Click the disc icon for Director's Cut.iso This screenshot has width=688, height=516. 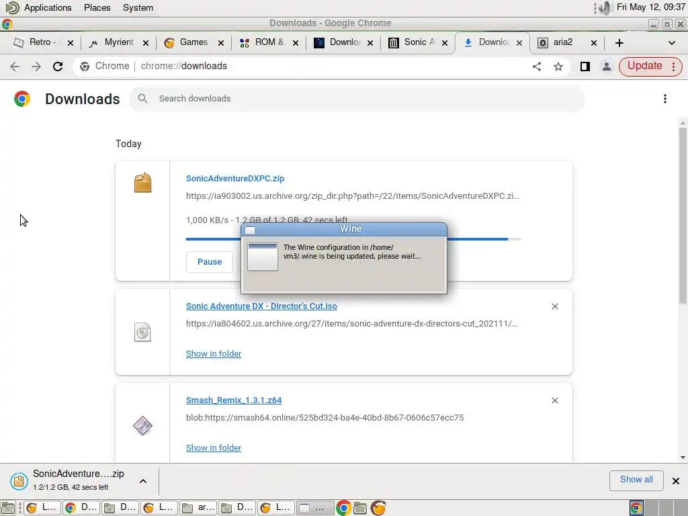click(x=142, y=333)
